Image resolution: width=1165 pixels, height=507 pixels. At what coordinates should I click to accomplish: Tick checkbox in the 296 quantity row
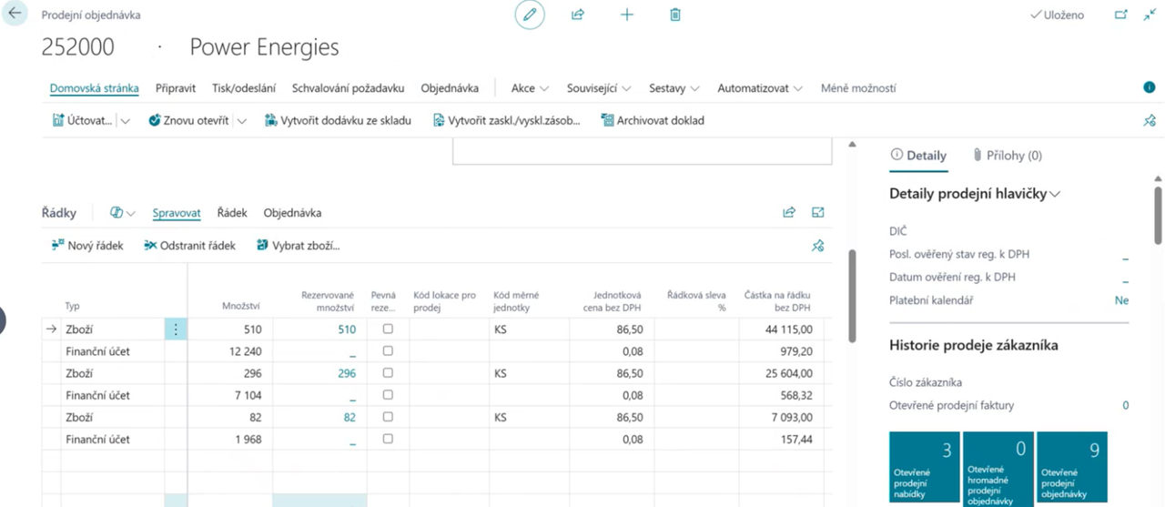(388, 373)
